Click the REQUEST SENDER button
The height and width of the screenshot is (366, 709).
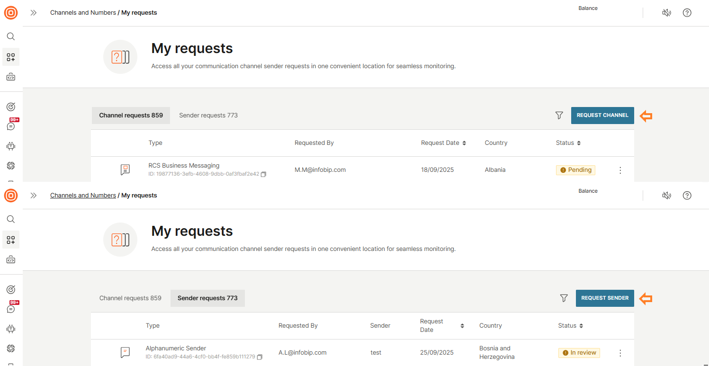[604, 298]
